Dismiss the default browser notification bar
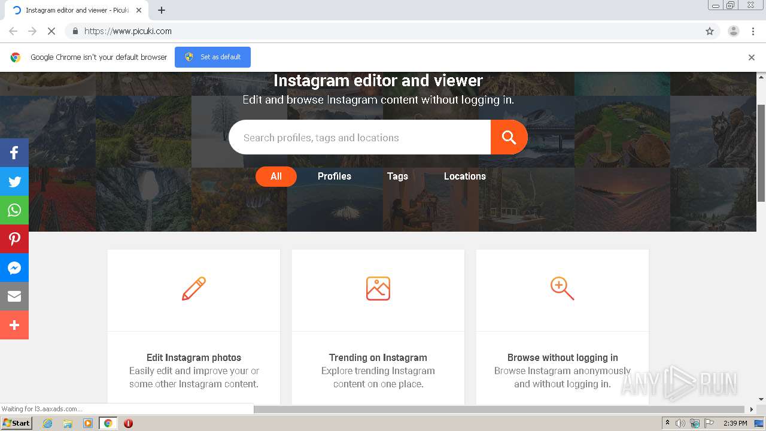Screen dimensions: 766x431 point(752,57)
